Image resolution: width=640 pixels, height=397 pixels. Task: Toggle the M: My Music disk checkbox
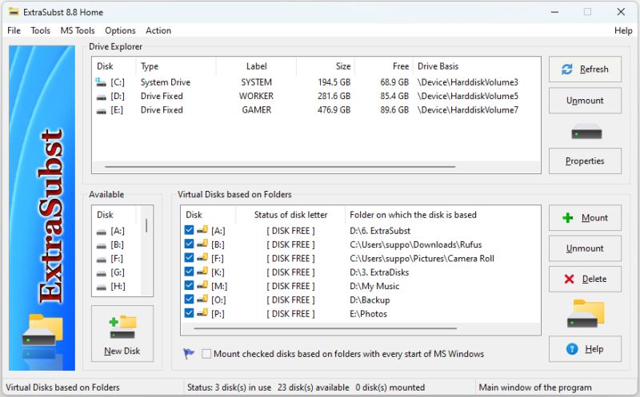(190, 286)
